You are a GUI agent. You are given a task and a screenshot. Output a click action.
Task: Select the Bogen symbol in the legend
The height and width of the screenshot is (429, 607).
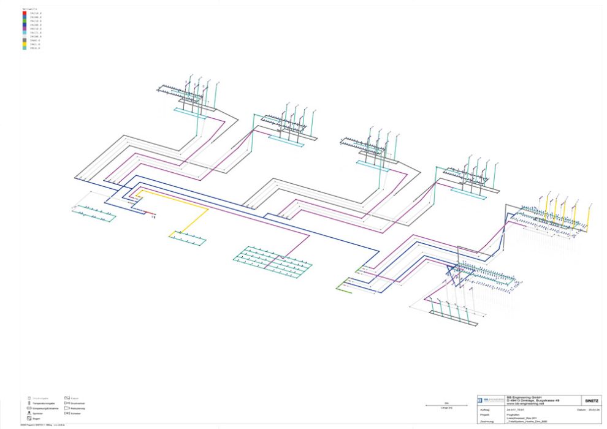(29, 419)
